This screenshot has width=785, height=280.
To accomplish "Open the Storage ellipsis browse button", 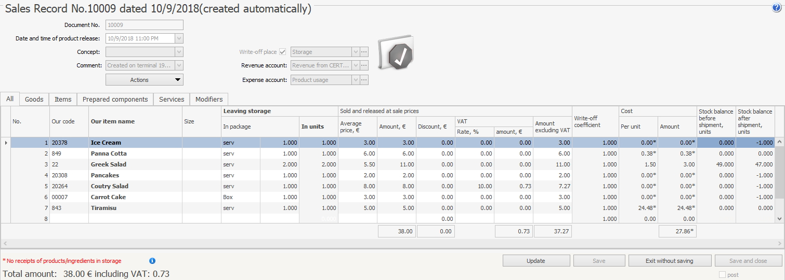I will [364, 52].
